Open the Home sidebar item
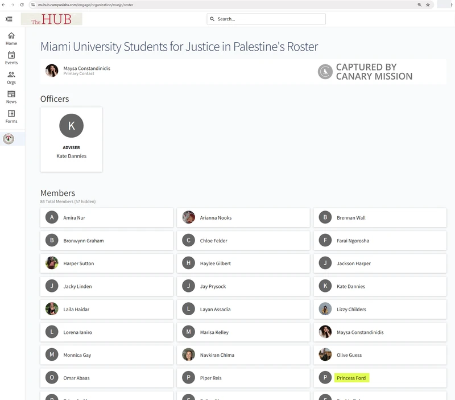The height and width of the screenshot is (400, 455). pyautogui.click(x=11, y=39)
